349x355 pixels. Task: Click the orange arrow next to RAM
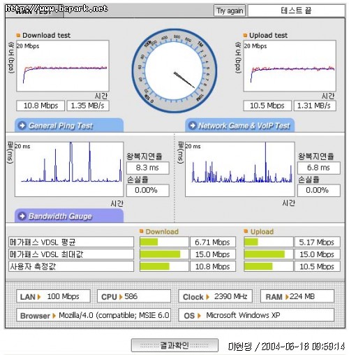pos(287,297)
